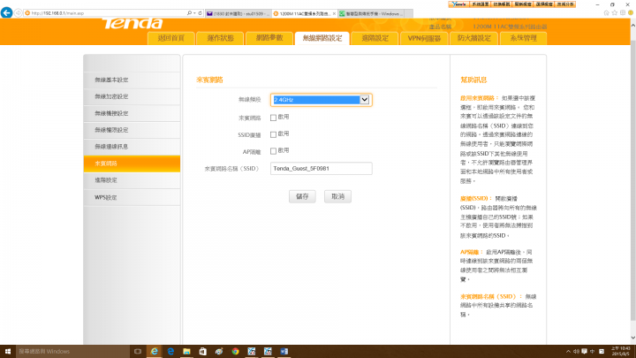Viewport: 636px width, 358px height.
Task: Click the page vertical scrollbar down arrow
Action: (633, 338)
